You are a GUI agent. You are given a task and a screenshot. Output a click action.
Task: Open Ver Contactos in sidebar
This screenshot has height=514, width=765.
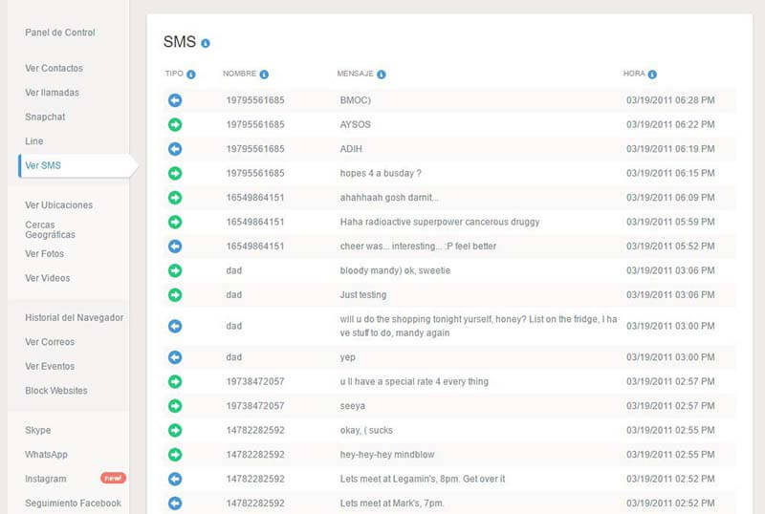pos(55,68)
